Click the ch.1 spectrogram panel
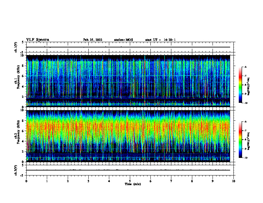The height and width of the screenshot is (203, 263). [128, 81]
